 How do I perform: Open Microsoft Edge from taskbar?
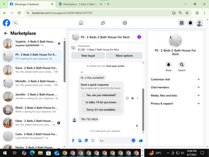[32, 153]
